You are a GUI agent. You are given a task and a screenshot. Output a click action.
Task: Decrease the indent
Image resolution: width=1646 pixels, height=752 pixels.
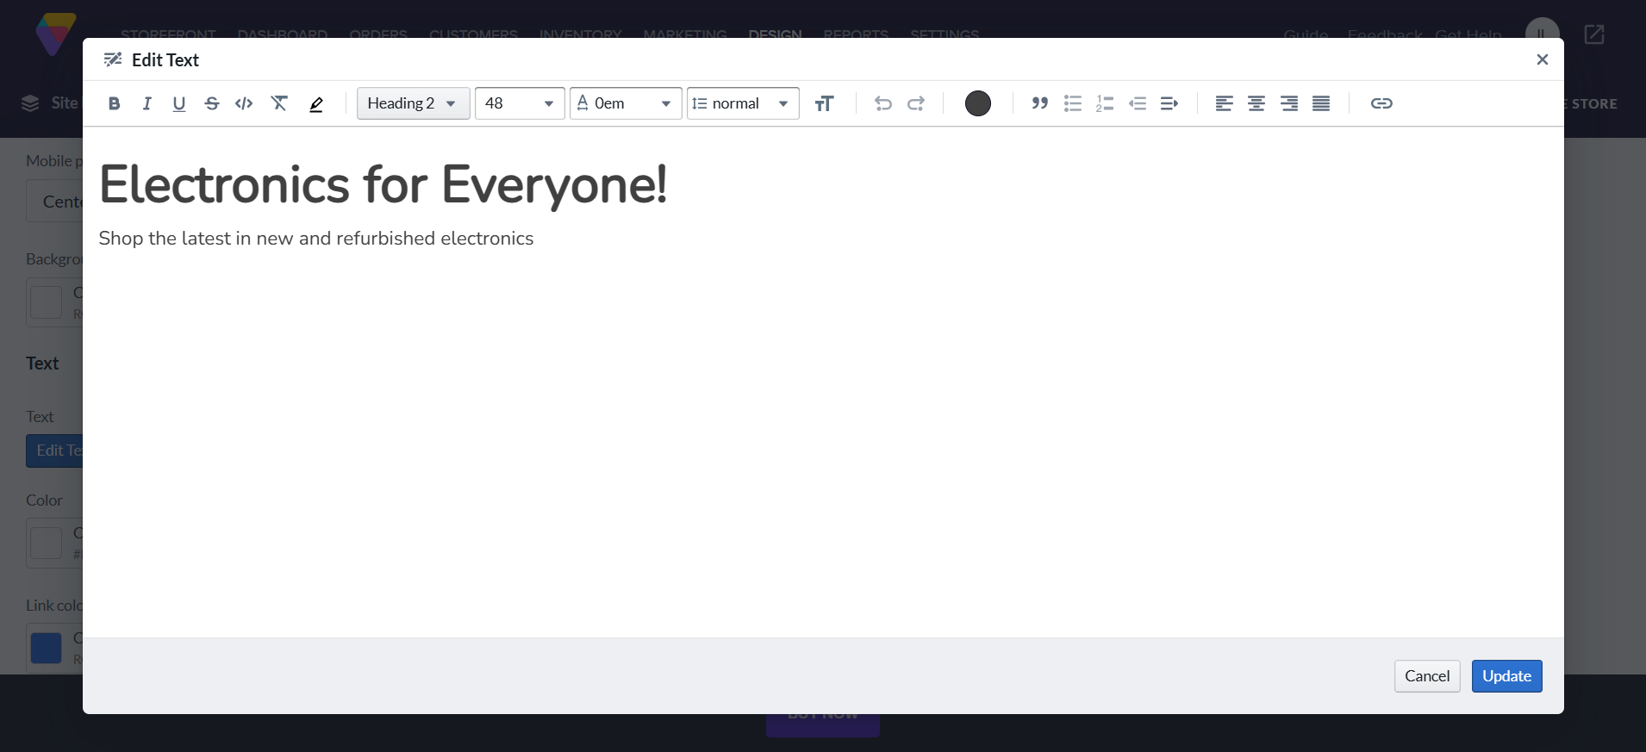(1138, 103)
